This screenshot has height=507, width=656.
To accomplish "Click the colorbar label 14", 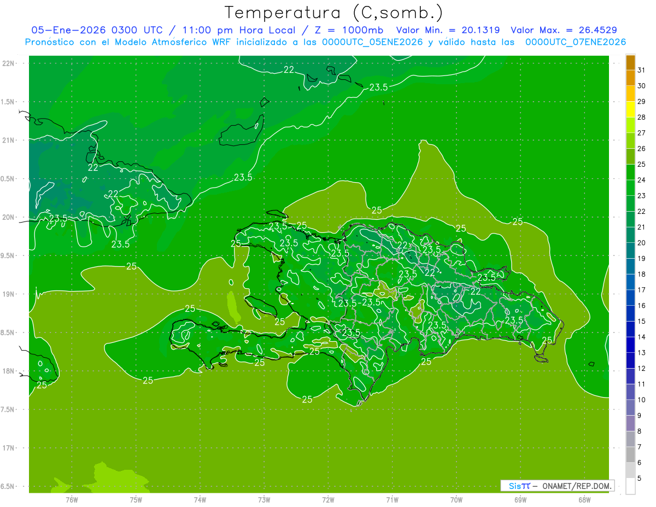I will click(641, 336).
